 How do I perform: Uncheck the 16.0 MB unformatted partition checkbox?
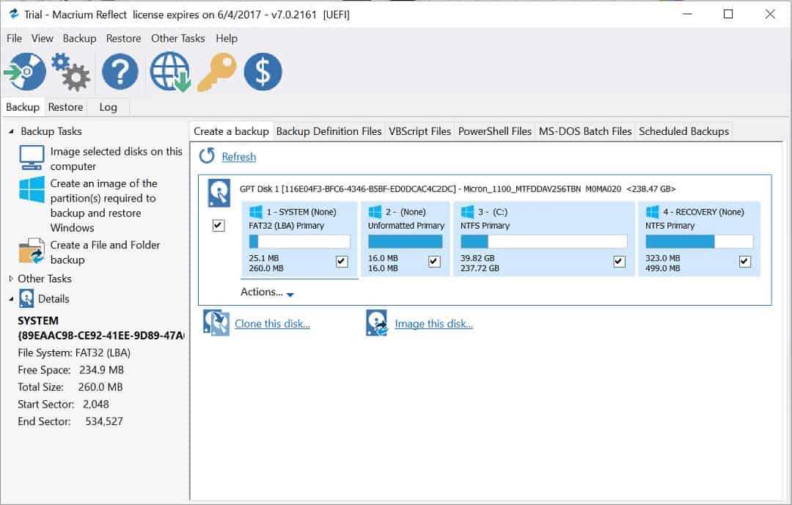coord(434,261)
